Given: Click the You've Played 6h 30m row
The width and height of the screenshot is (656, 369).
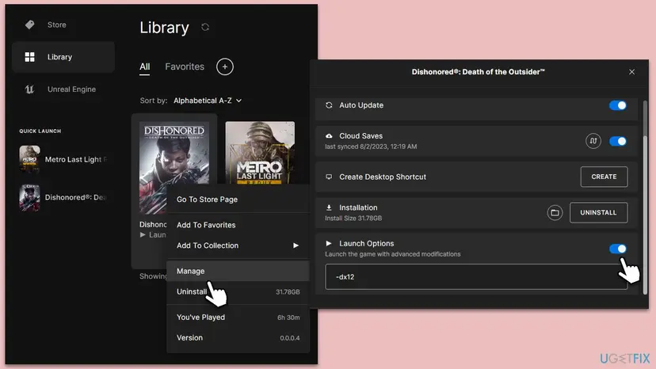Looking at the screenshot, I should tap(238, 318).
